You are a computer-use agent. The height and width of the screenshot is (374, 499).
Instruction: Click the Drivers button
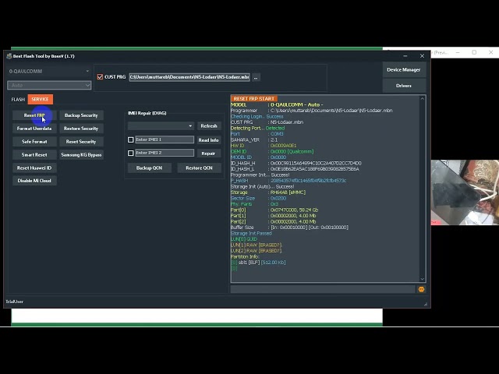point(404,86)
